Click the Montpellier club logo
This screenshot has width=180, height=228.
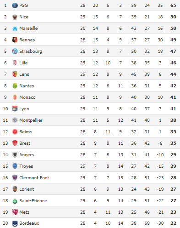click(15, 120)
